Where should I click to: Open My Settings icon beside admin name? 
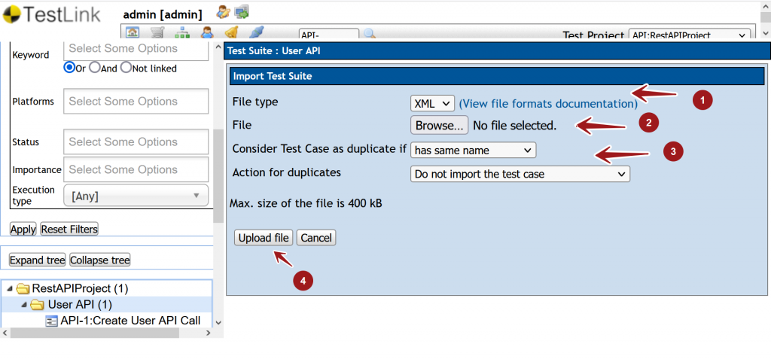[223, 11]
